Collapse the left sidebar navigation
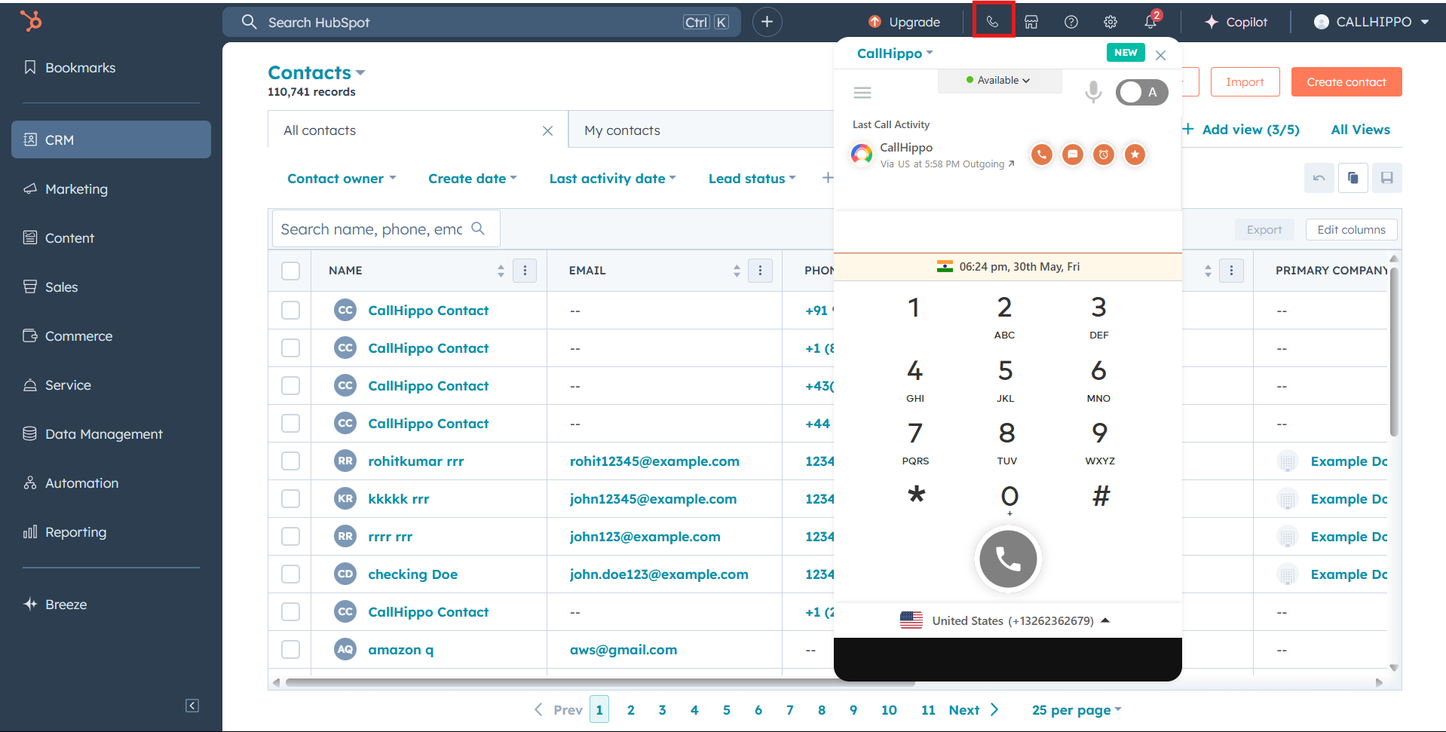The width and height of the screenshot is (1446, 732). click(192, 706)
